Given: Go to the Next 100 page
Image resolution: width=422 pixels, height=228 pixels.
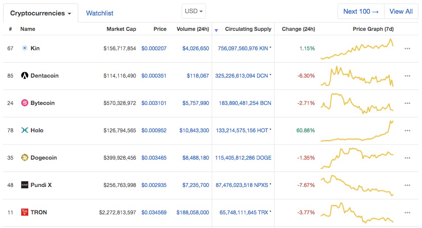Looking at the screenshot, I should click(361, 11).
